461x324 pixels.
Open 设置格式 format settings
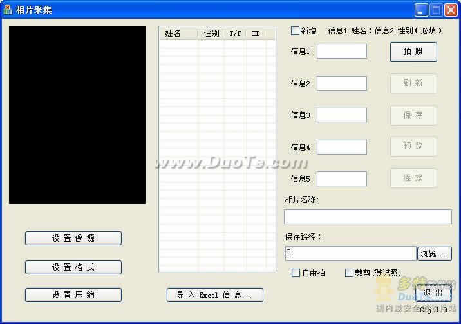(x=73, y=267)
